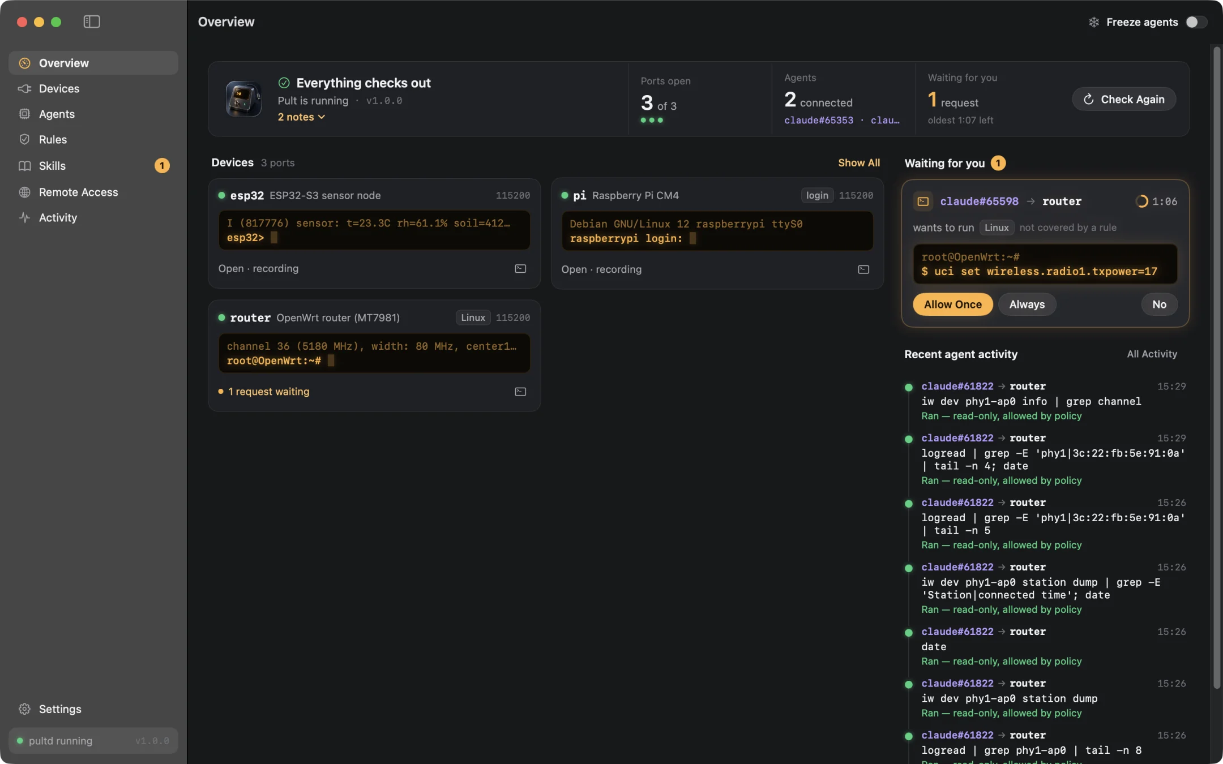Click puld running status bar
This screenshot has height=764, width=1223.
pyautogui.click(x=93, y=741)
